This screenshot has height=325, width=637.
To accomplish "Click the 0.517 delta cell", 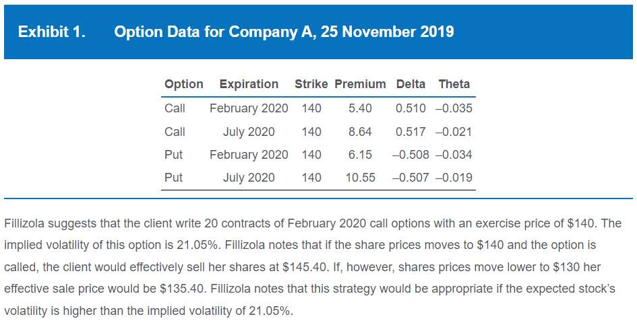I will [x=411, y=131].
